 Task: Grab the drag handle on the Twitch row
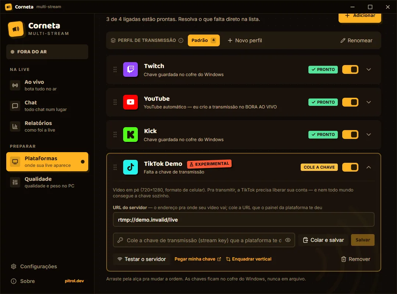coord(115,69)
